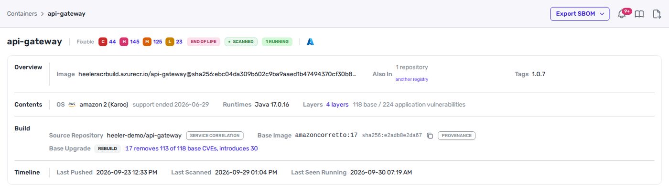The width and height of the screenshot is (669, 187).
Task: Click 'amazon 2 (Karoo)' OS text
Action: click(x=104, y=104)
